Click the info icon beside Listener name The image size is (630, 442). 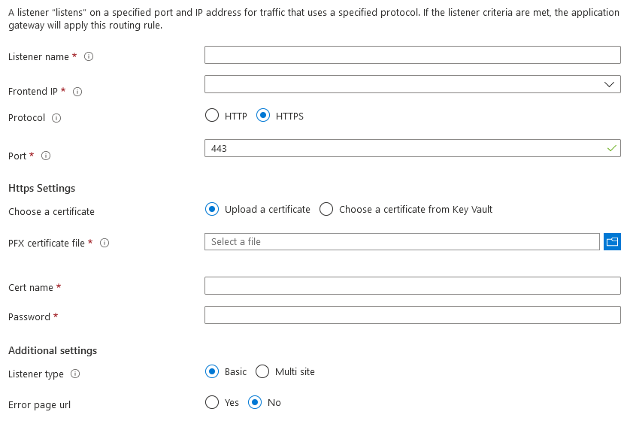tap(89, 57)
